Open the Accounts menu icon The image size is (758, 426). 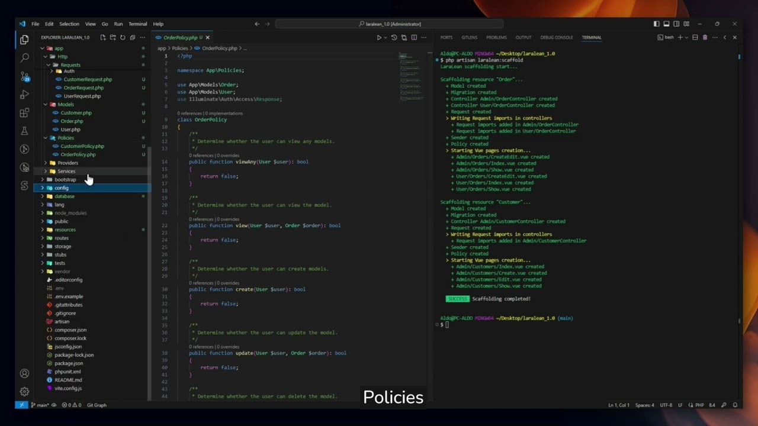(24, 373)
